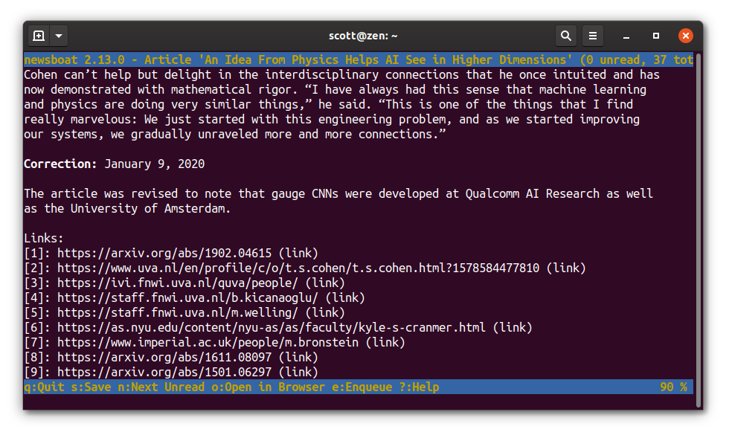Click the kyle-s-cranmer NYU faculty link
The image size is (729, 438).
point(271,327)
